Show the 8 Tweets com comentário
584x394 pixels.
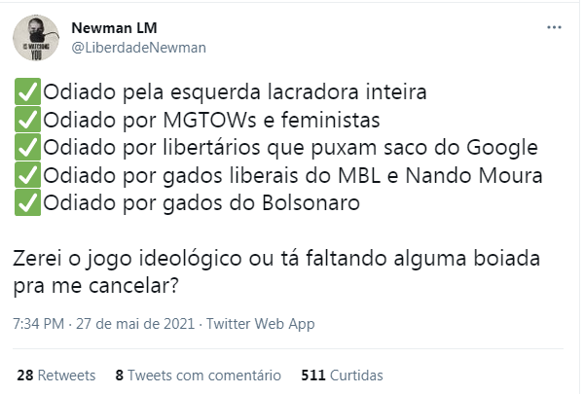tap(199, 376)
